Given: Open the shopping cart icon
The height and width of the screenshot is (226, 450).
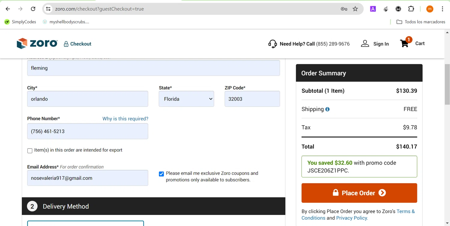Looking at the screenshot, I should (404, 44).
